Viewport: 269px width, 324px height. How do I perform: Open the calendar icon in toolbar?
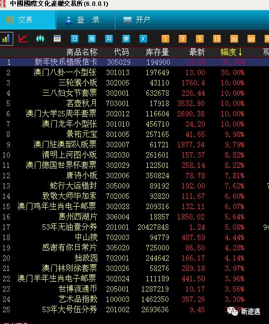coord(57,39)
